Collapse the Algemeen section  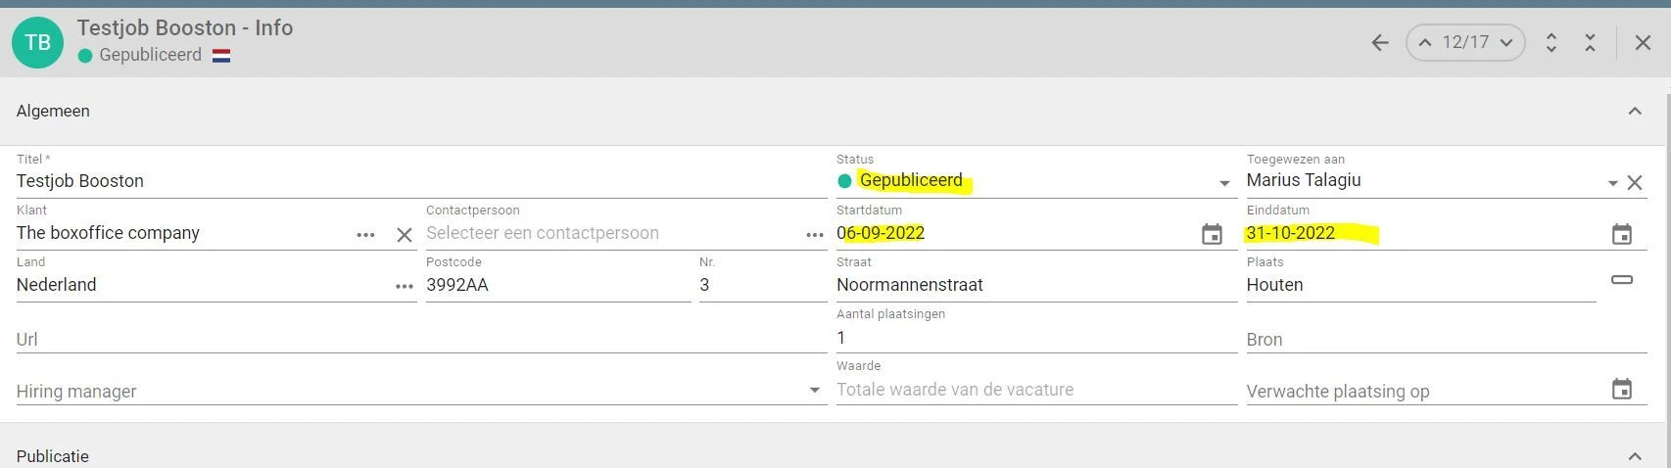tap(1635, 112)
